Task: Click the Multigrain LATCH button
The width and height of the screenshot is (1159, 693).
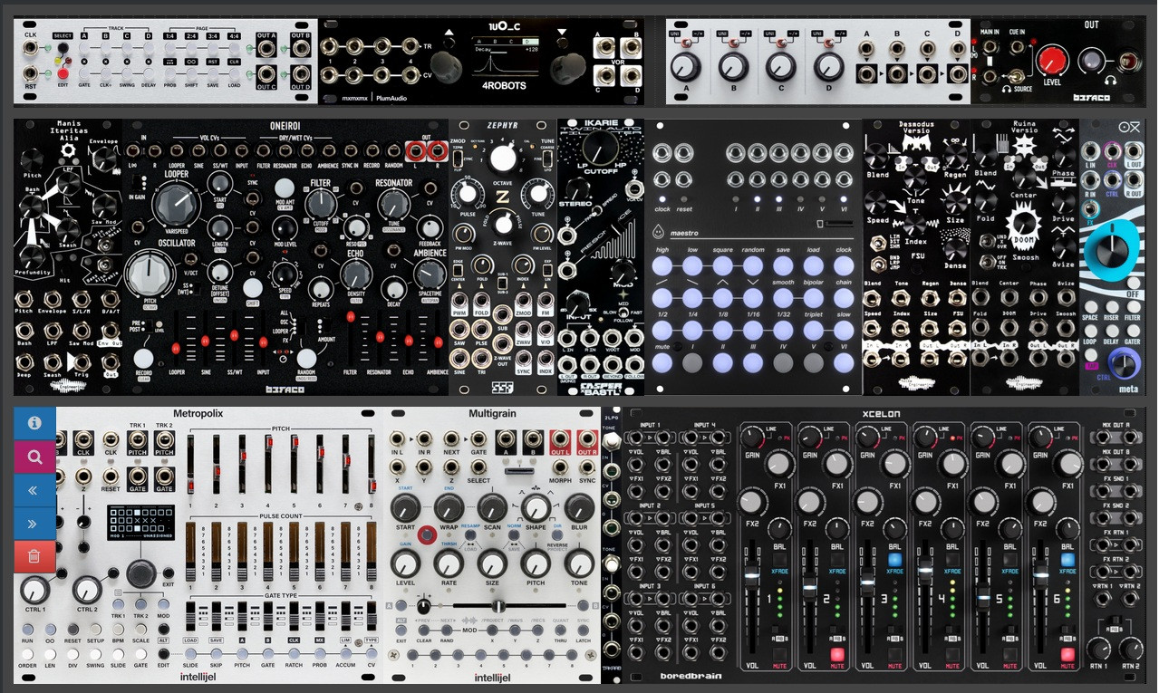Action: point(584,630)
